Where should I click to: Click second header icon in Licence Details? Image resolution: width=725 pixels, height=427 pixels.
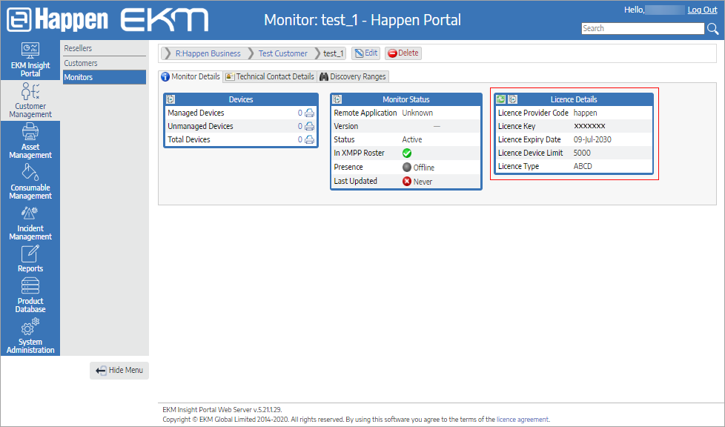(x=513, y=99)
